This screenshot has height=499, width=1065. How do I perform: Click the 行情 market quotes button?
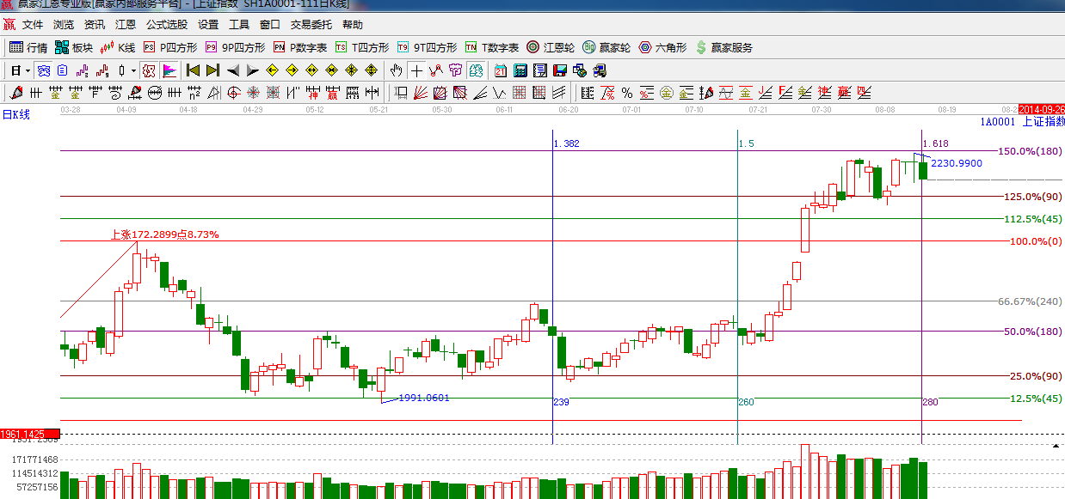tap(28, 47)
